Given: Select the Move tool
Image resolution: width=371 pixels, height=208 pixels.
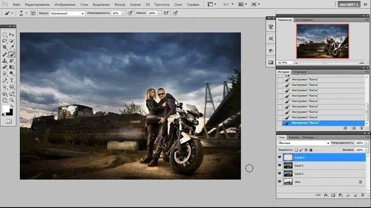Looking at the screenshot, I should point(12,35).
